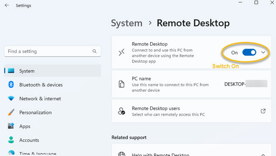This screenshot has height=156, width=276.
Task: Open Remote Desktop users card
Action: [192, 111]
